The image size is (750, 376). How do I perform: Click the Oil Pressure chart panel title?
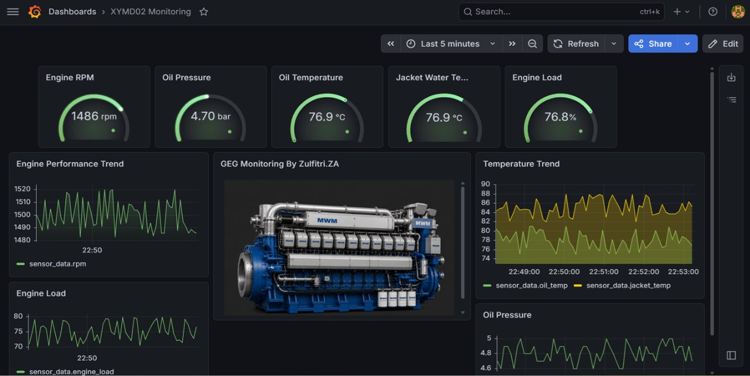[x=507, y=315]
